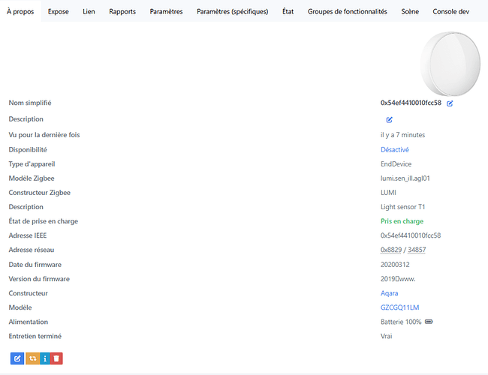Select the simplified name 0x54ef4410010fcc58 in bold
The width and height of the screenshot is (488, 375).
(411, 103)
